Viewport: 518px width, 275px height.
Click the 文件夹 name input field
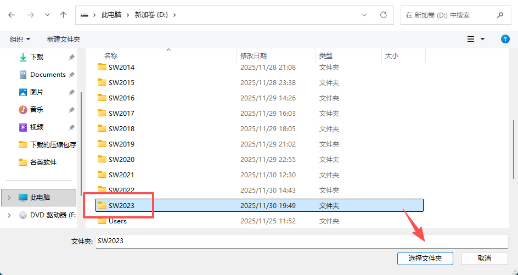pos(302,242)
